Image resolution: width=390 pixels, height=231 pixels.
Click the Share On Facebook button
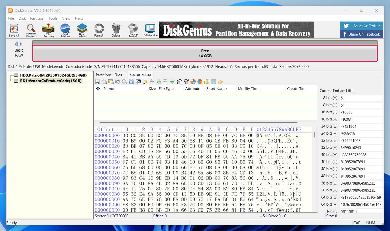(x=361, y=34)
